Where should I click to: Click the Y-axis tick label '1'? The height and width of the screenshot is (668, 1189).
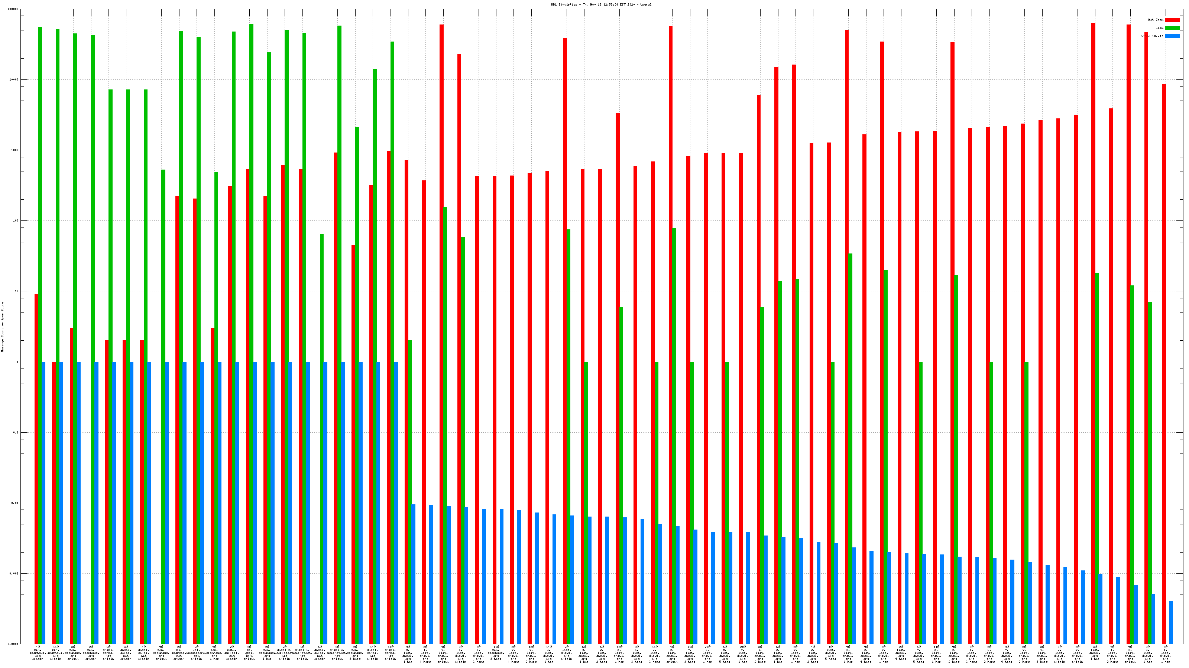(18, 362)
